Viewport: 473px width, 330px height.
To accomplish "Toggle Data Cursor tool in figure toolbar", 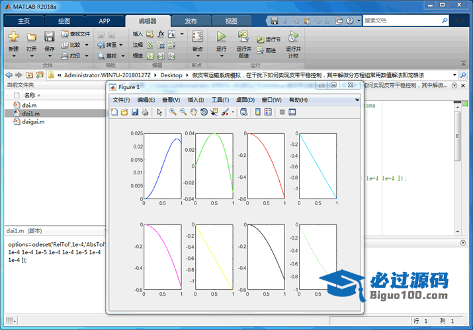I will pyautogui.click(x=214, y=112).
